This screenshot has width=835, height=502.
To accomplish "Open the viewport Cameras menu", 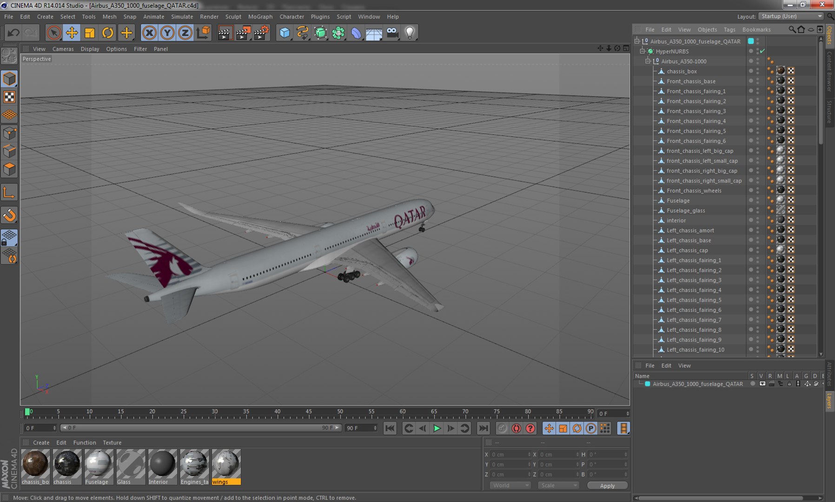I will (x=63, y=49).
